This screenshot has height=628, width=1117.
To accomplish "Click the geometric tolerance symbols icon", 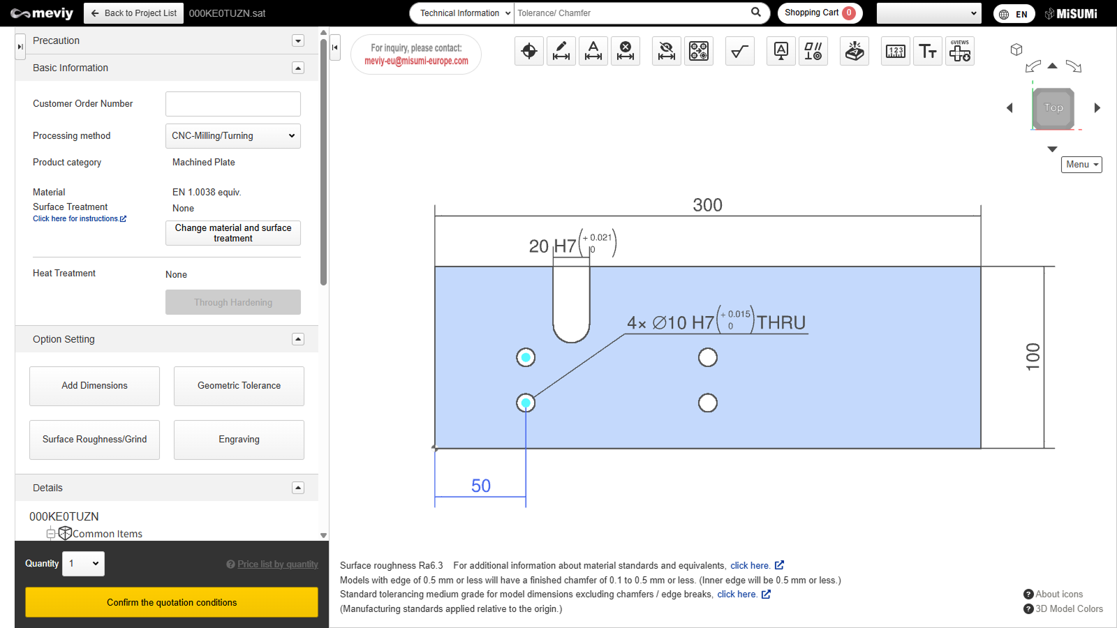I will click(813, 51).
